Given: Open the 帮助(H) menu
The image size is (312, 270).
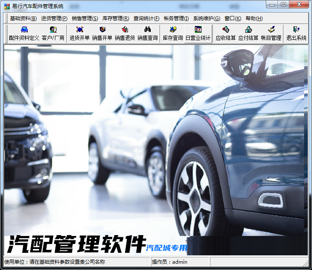Looking at the screenshot, I should coord(254,18).
